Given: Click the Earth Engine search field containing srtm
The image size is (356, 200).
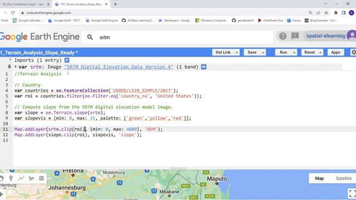Looking at the screenshot, I should tap(177, 37).
